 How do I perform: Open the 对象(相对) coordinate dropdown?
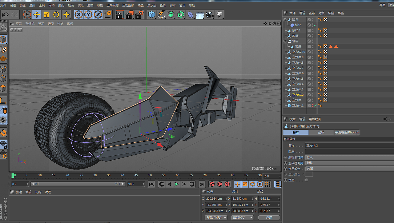216,217
